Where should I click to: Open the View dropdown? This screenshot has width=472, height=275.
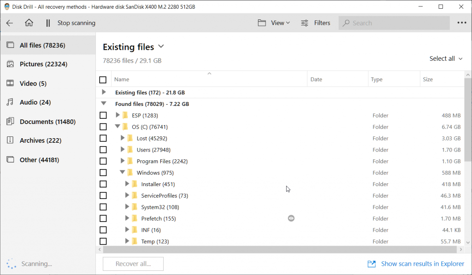(x=274, y=23)
